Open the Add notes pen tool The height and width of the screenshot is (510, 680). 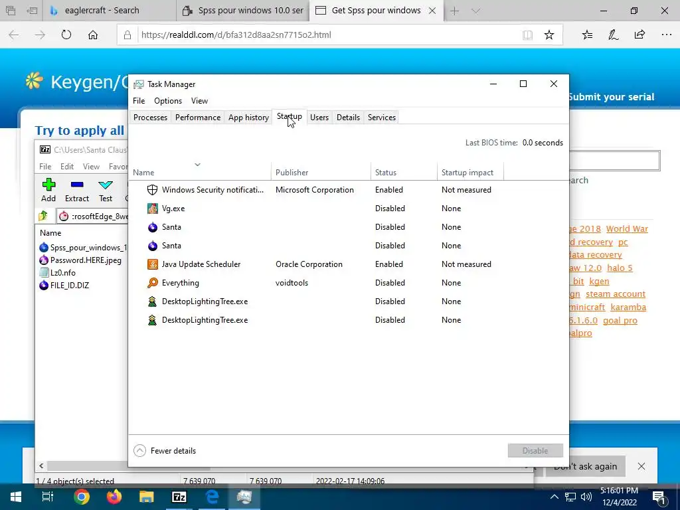[x=613, y=35]
